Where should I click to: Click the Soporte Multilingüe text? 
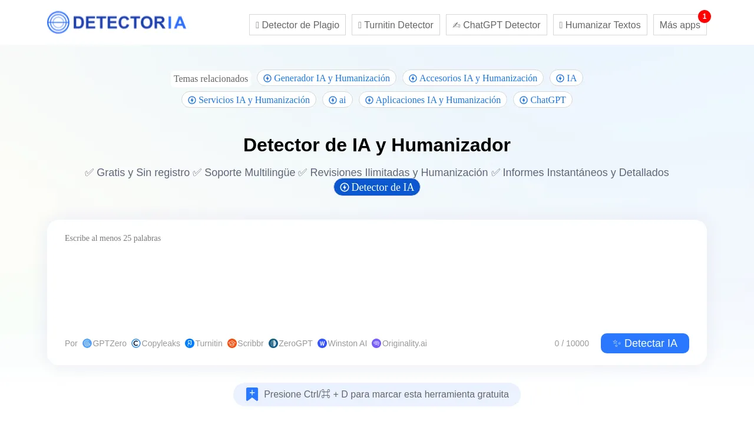point(250,173)
